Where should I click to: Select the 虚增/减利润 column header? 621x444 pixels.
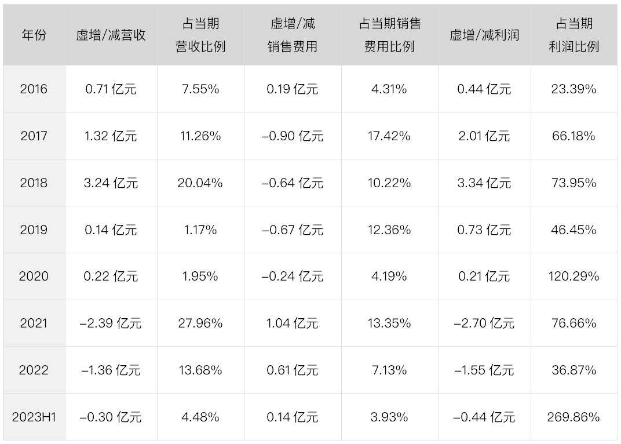pyautogui.click(x=484, y=35)
